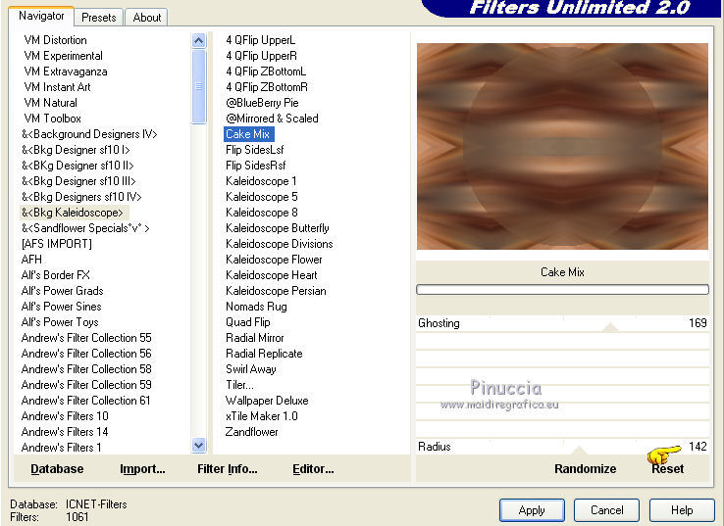Choose the 4 QFlip UpperR filter
Viewport: 724px width, 526px height.
tap(261, 56)
